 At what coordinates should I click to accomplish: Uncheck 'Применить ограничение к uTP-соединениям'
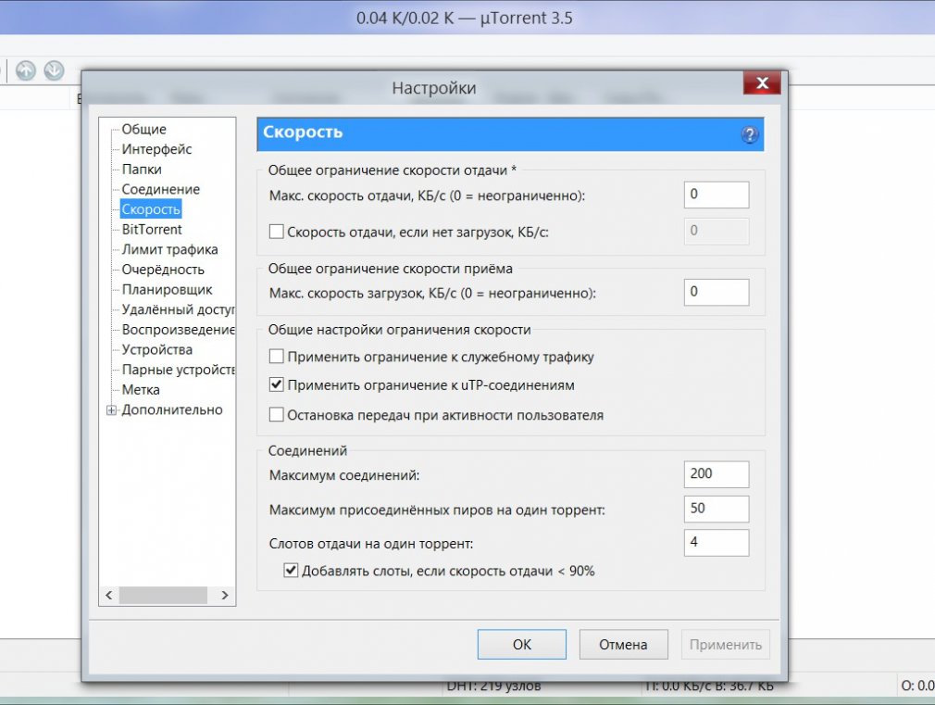point(276,384)
